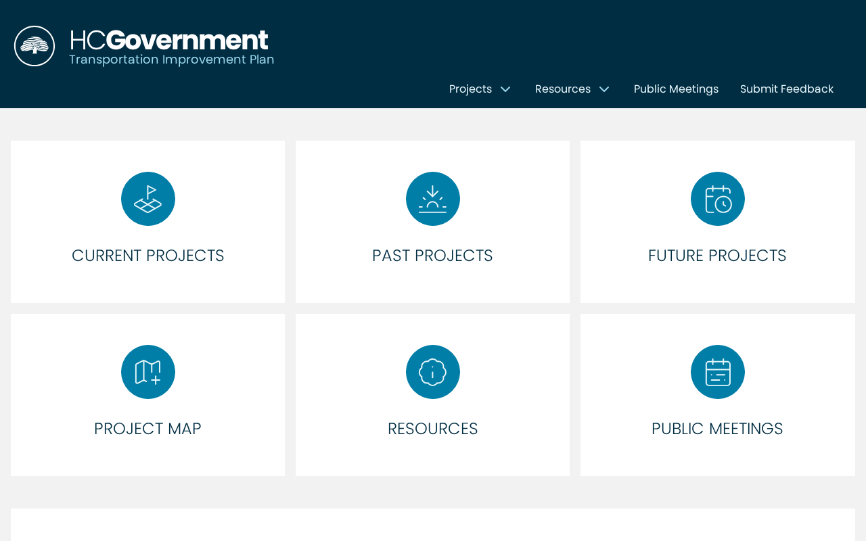Click the Submit Feedback link
Screen dimensions: 866x541
click(x=787, y=89)
